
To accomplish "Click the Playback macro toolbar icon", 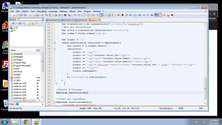I will (126, 15).
